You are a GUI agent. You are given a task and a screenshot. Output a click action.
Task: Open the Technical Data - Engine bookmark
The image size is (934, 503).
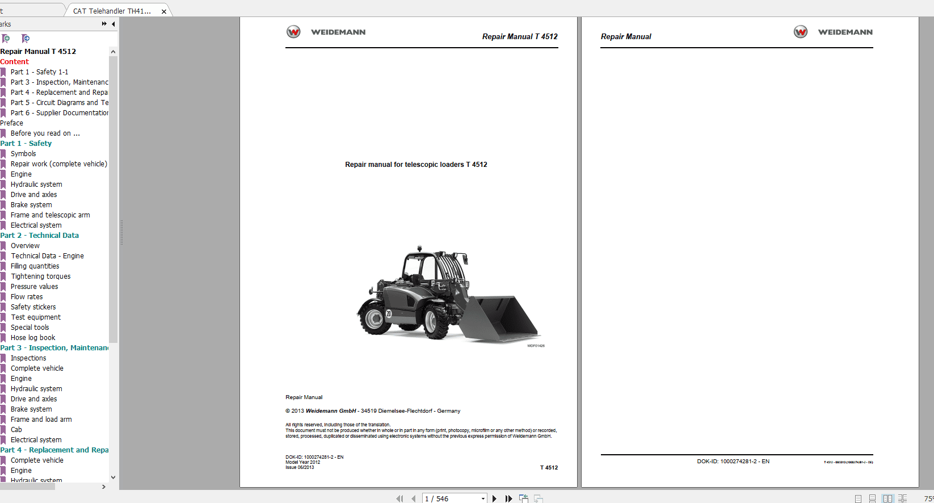[47, 255]
